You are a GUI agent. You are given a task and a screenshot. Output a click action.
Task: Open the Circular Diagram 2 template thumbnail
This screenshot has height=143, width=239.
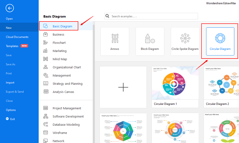[221, 83]
